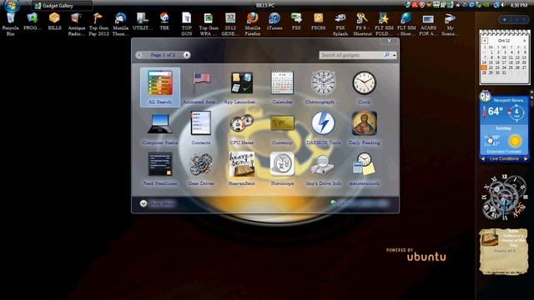Select the All Search gadget

(x=160, y=87)
